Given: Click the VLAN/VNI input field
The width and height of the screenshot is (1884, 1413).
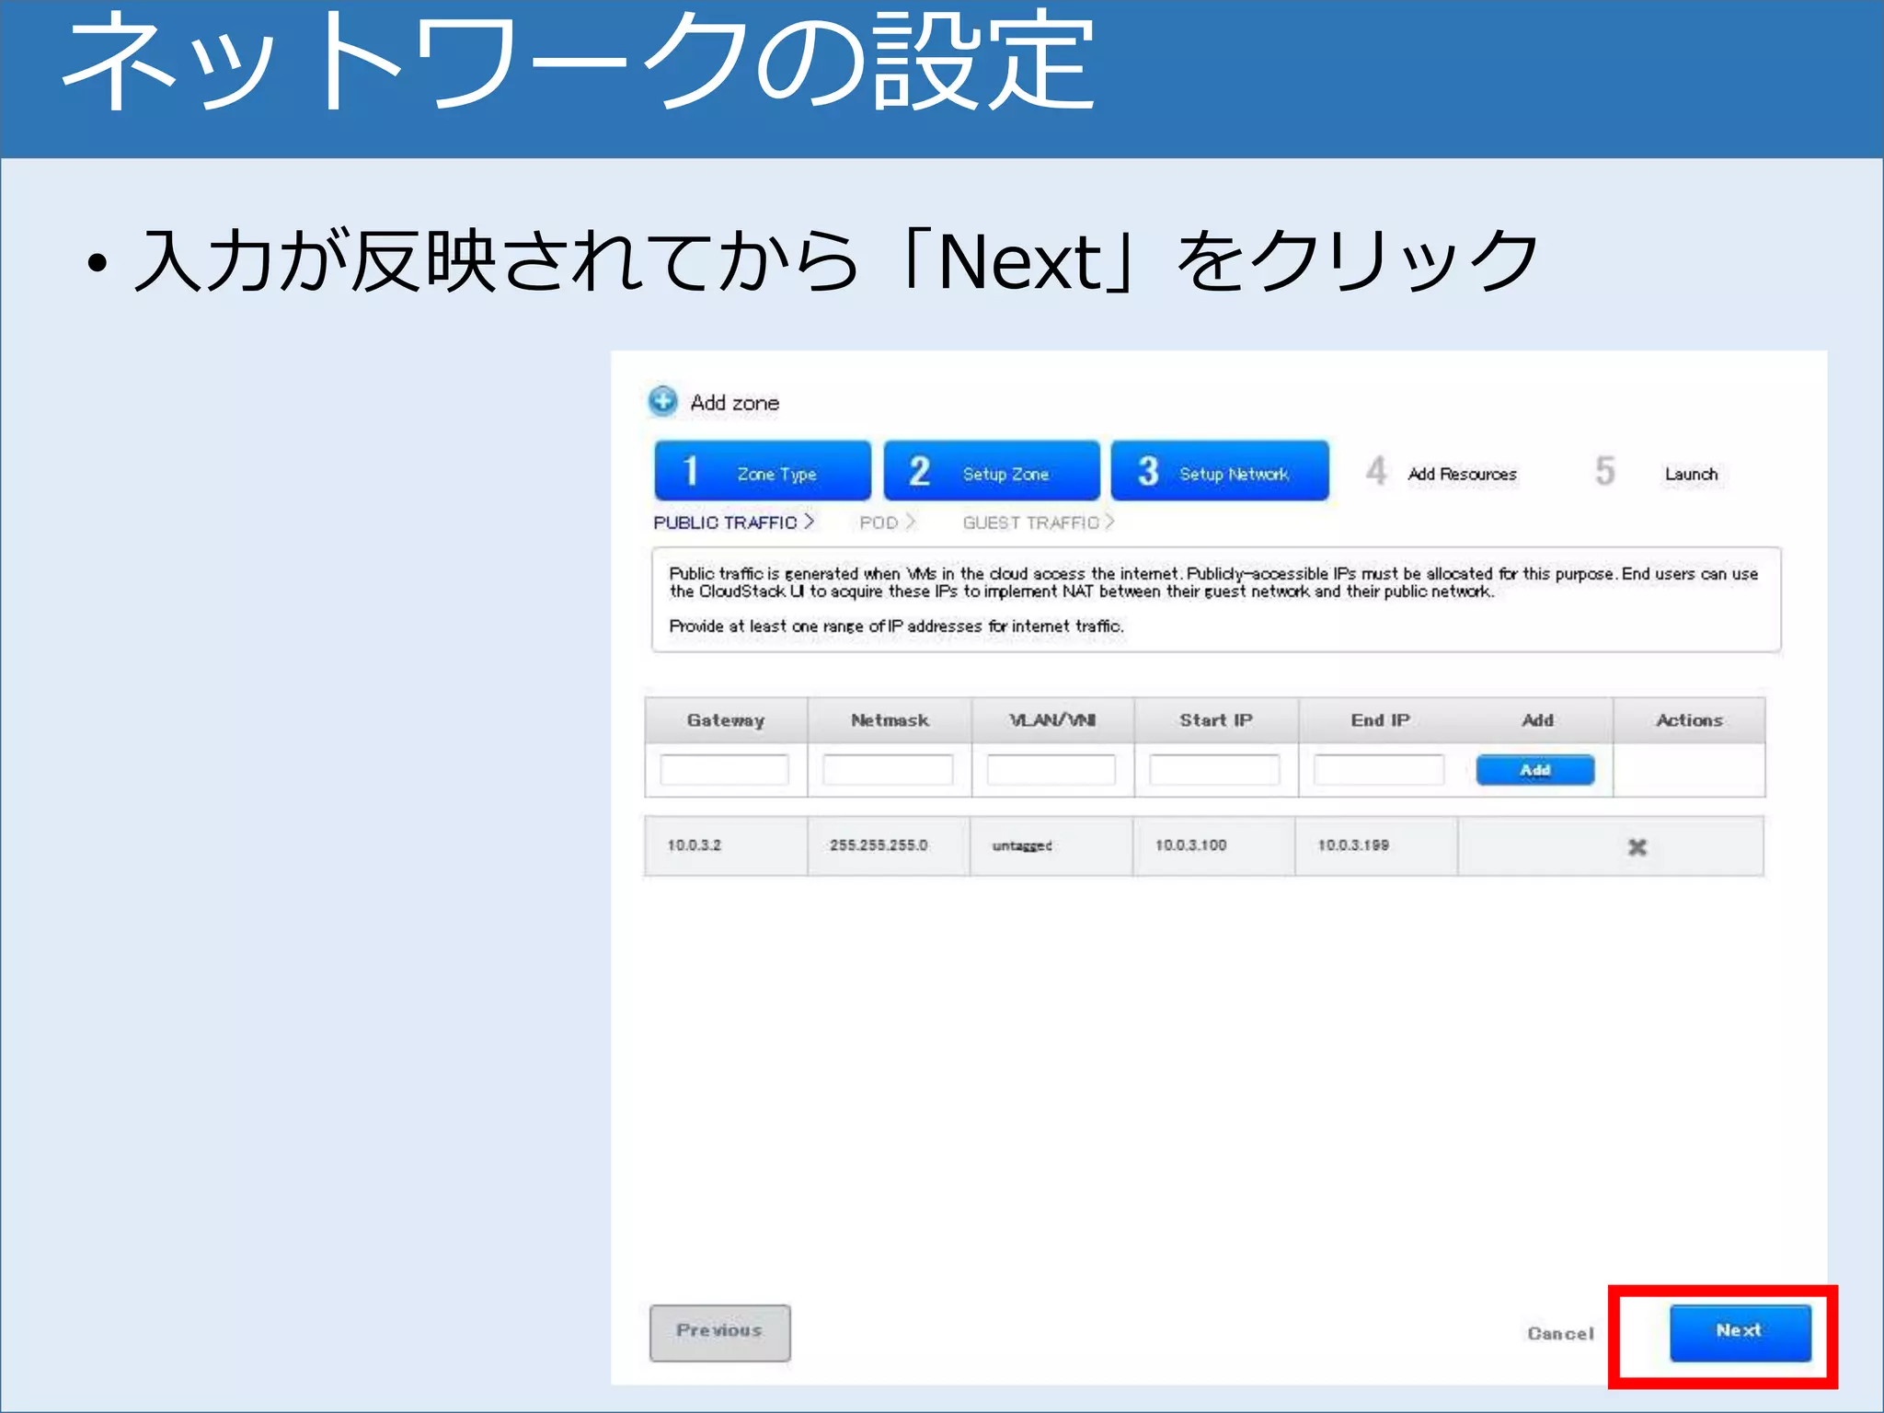Looking at the screenshot, I should pyautogui.click(x=1051, y=769).
